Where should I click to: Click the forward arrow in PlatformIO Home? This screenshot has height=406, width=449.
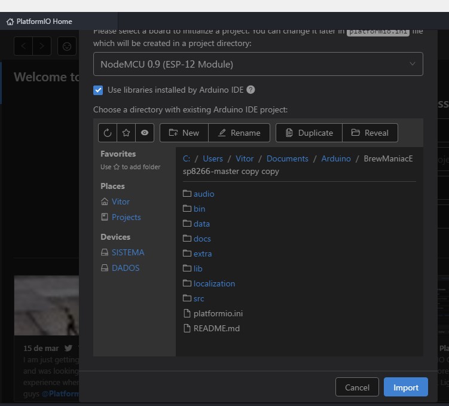click(42, 46)
